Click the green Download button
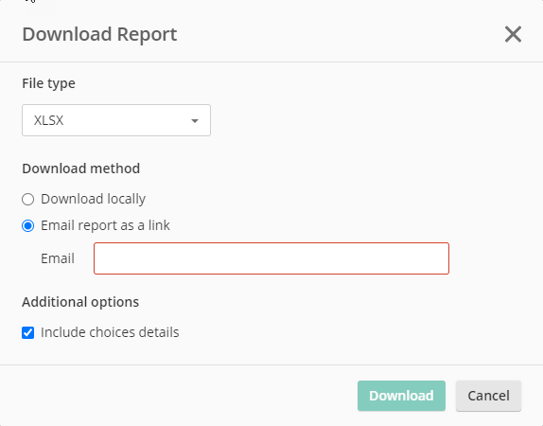Viewport: 543px width, 426px height. [401, 396]
